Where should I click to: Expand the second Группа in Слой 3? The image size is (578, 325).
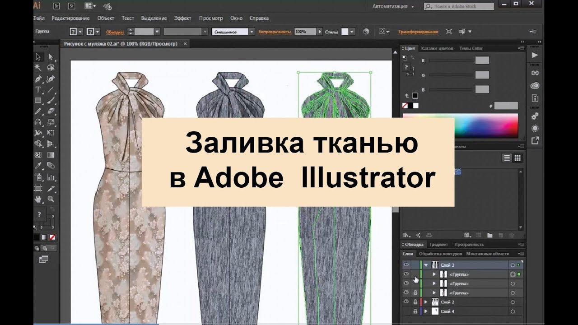(434, 283)
